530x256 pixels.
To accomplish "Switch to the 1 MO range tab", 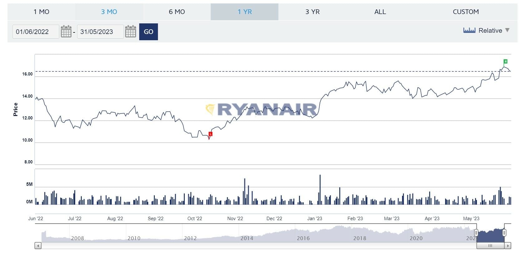I will tap(41, 12).
